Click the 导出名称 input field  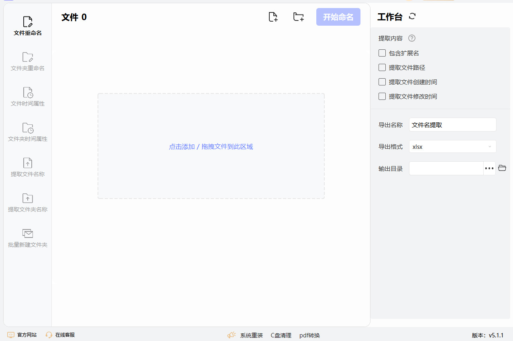click(x=453, y=125)
